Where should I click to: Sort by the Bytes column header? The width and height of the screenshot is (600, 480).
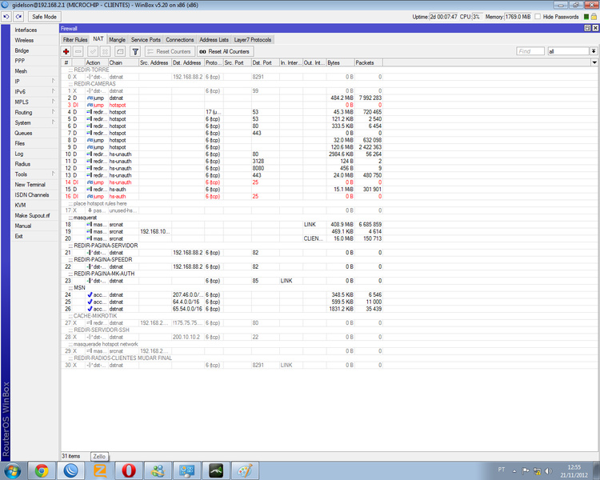tap(340, 62)
